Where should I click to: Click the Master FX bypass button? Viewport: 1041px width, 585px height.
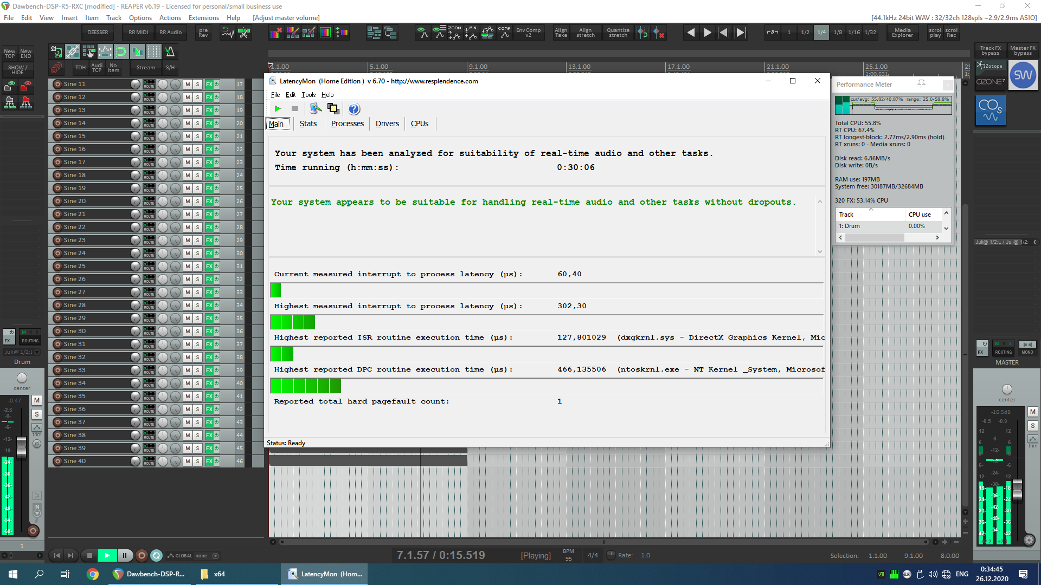[x=1023, y=50]
